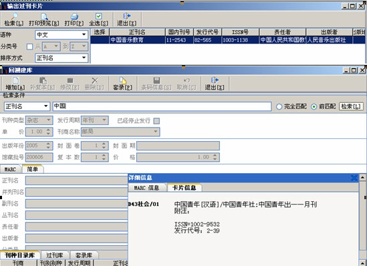Open the 正刊名 search field dropdown

(x=46, y=106)
